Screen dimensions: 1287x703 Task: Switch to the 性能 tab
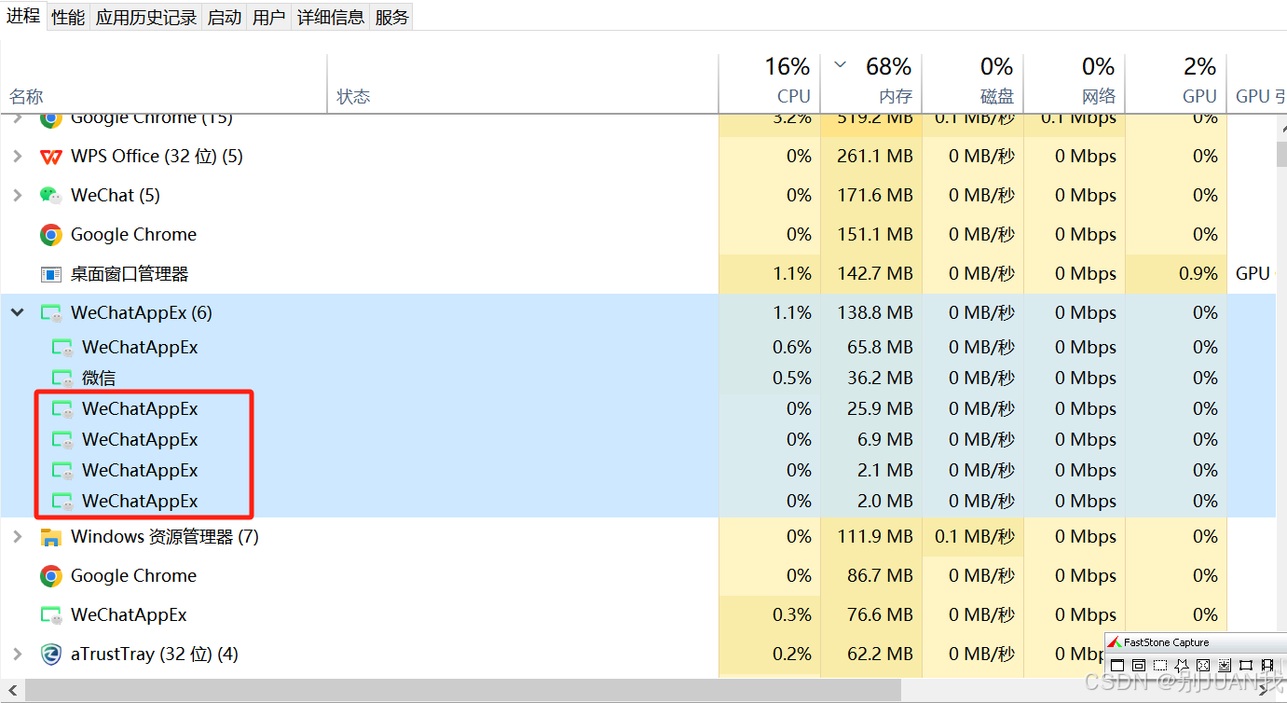coord(68,17)
